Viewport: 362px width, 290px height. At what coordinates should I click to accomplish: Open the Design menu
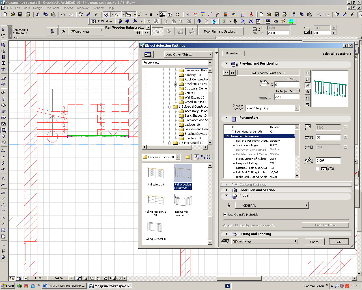point(38,8)
